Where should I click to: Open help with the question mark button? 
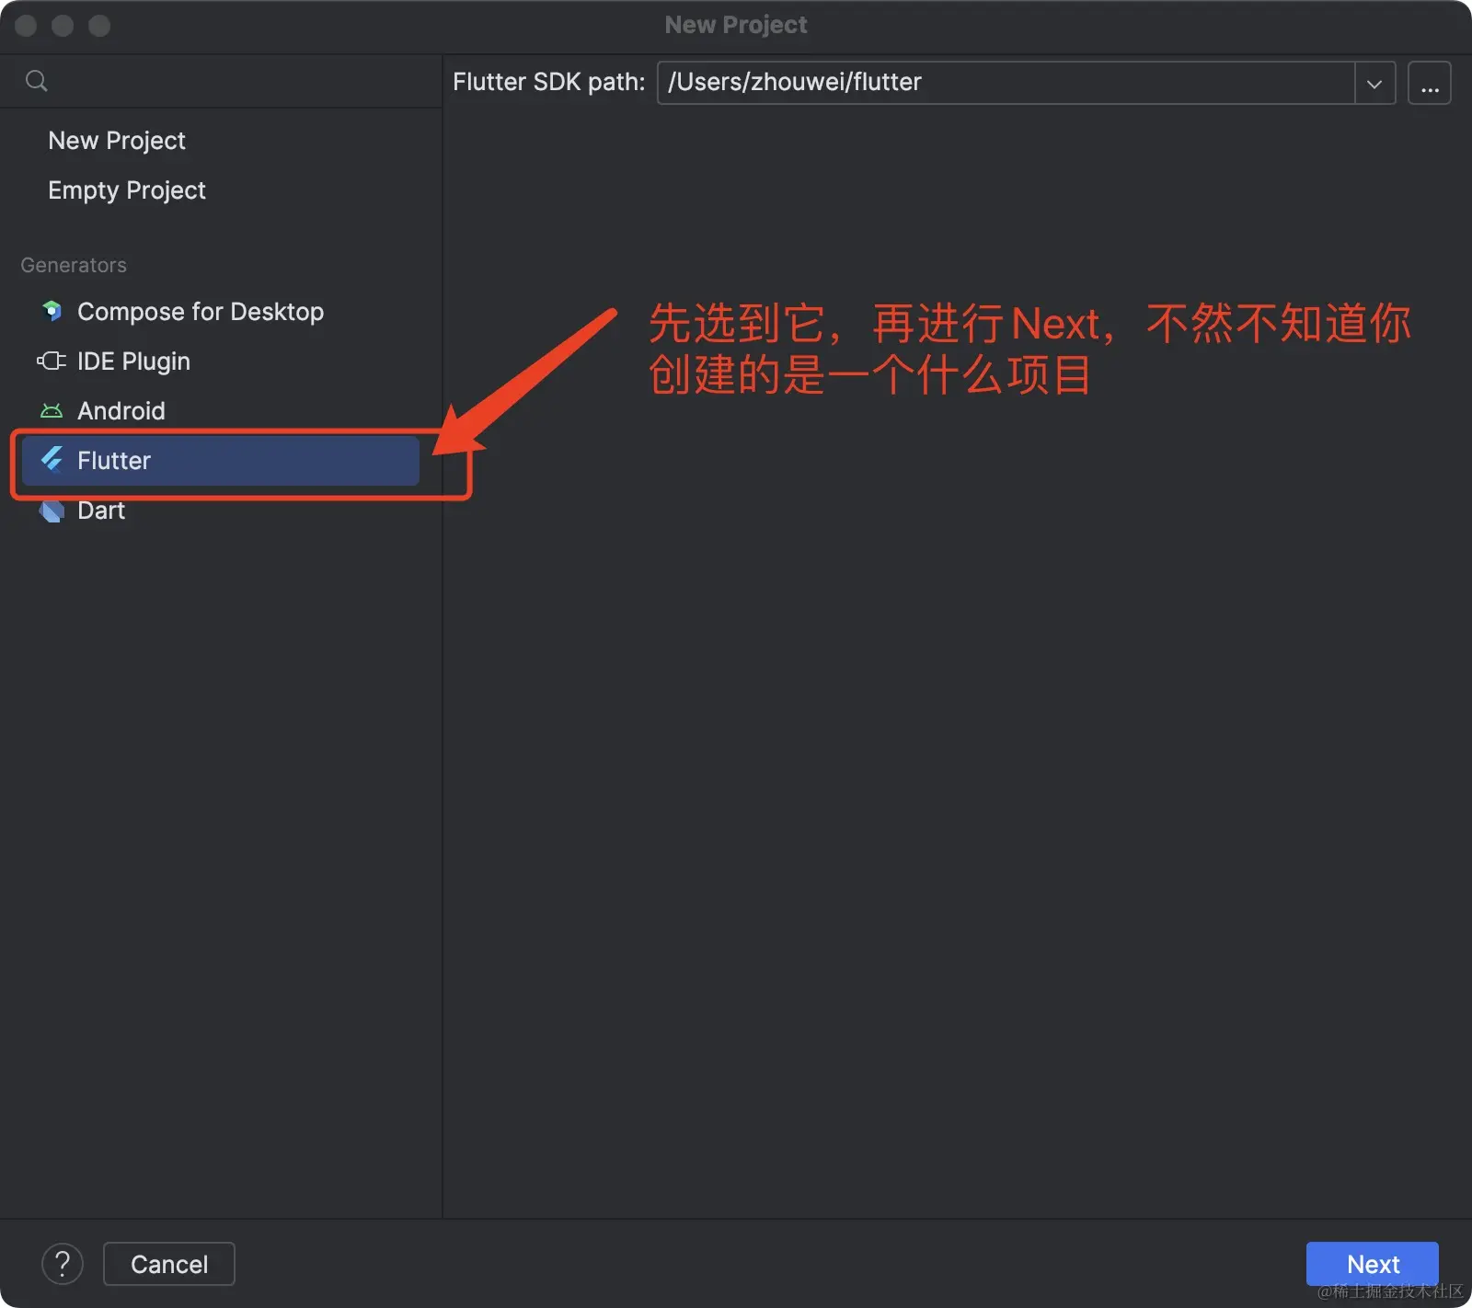(x=63, y=1264)
